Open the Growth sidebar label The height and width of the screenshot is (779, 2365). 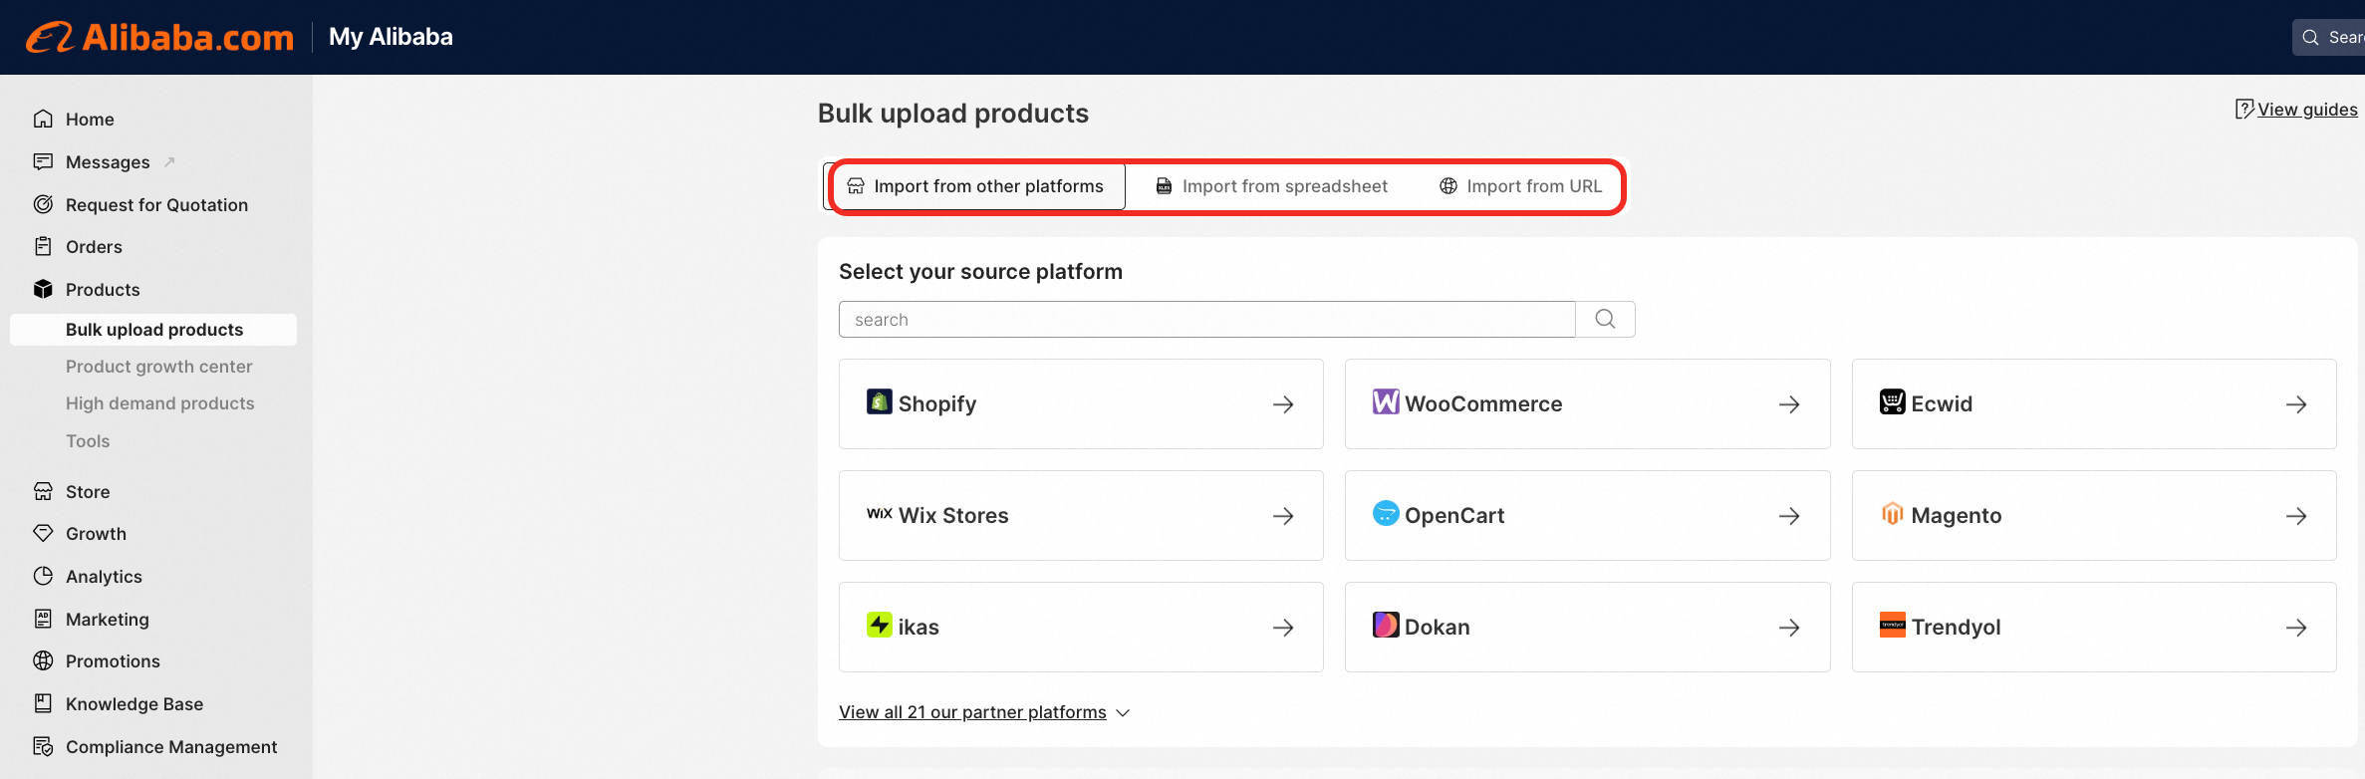tap(96, 534)
